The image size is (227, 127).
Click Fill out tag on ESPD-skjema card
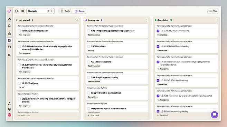click(x=21, y=87)
